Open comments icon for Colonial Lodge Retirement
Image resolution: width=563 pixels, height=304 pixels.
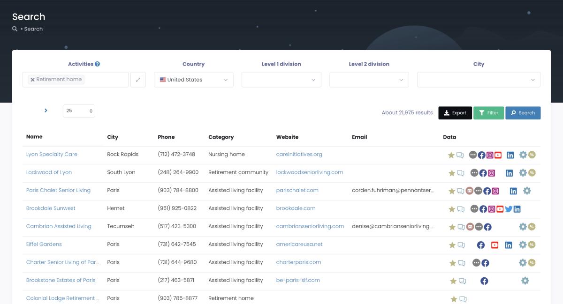(x=463, y=299)
